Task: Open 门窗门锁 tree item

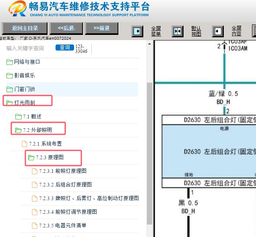Action: click(25, 89)
